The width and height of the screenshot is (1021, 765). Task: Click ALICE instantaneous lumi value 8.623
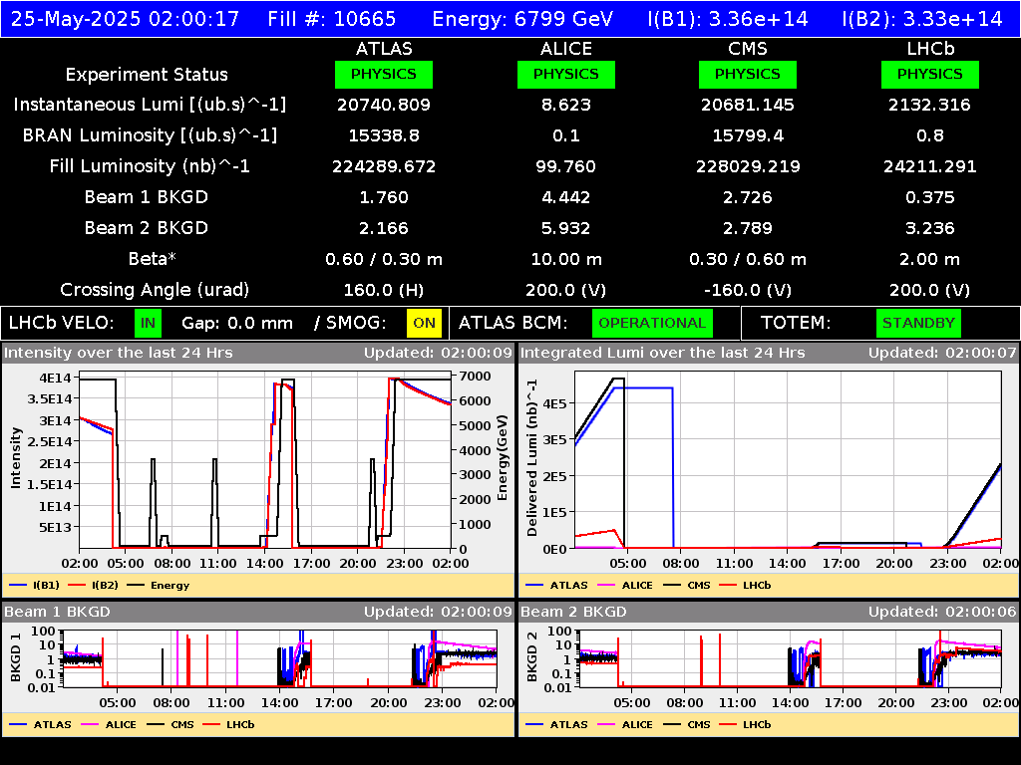pos(566,105)
